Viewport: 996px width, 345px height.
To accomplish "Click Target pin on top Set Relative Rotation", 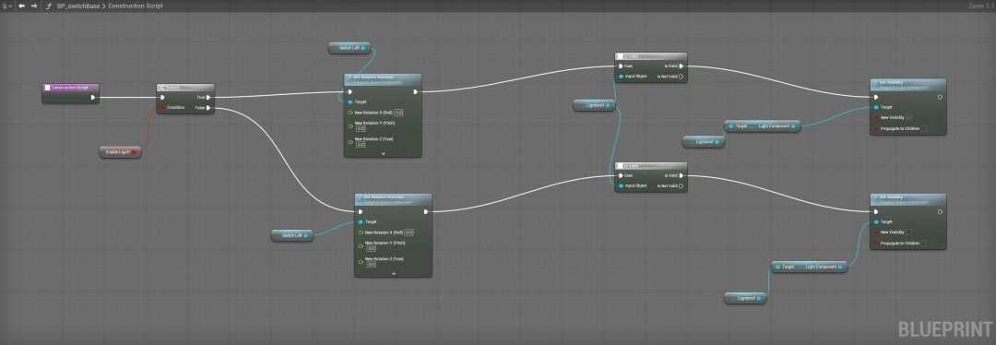I will [350, 101].
